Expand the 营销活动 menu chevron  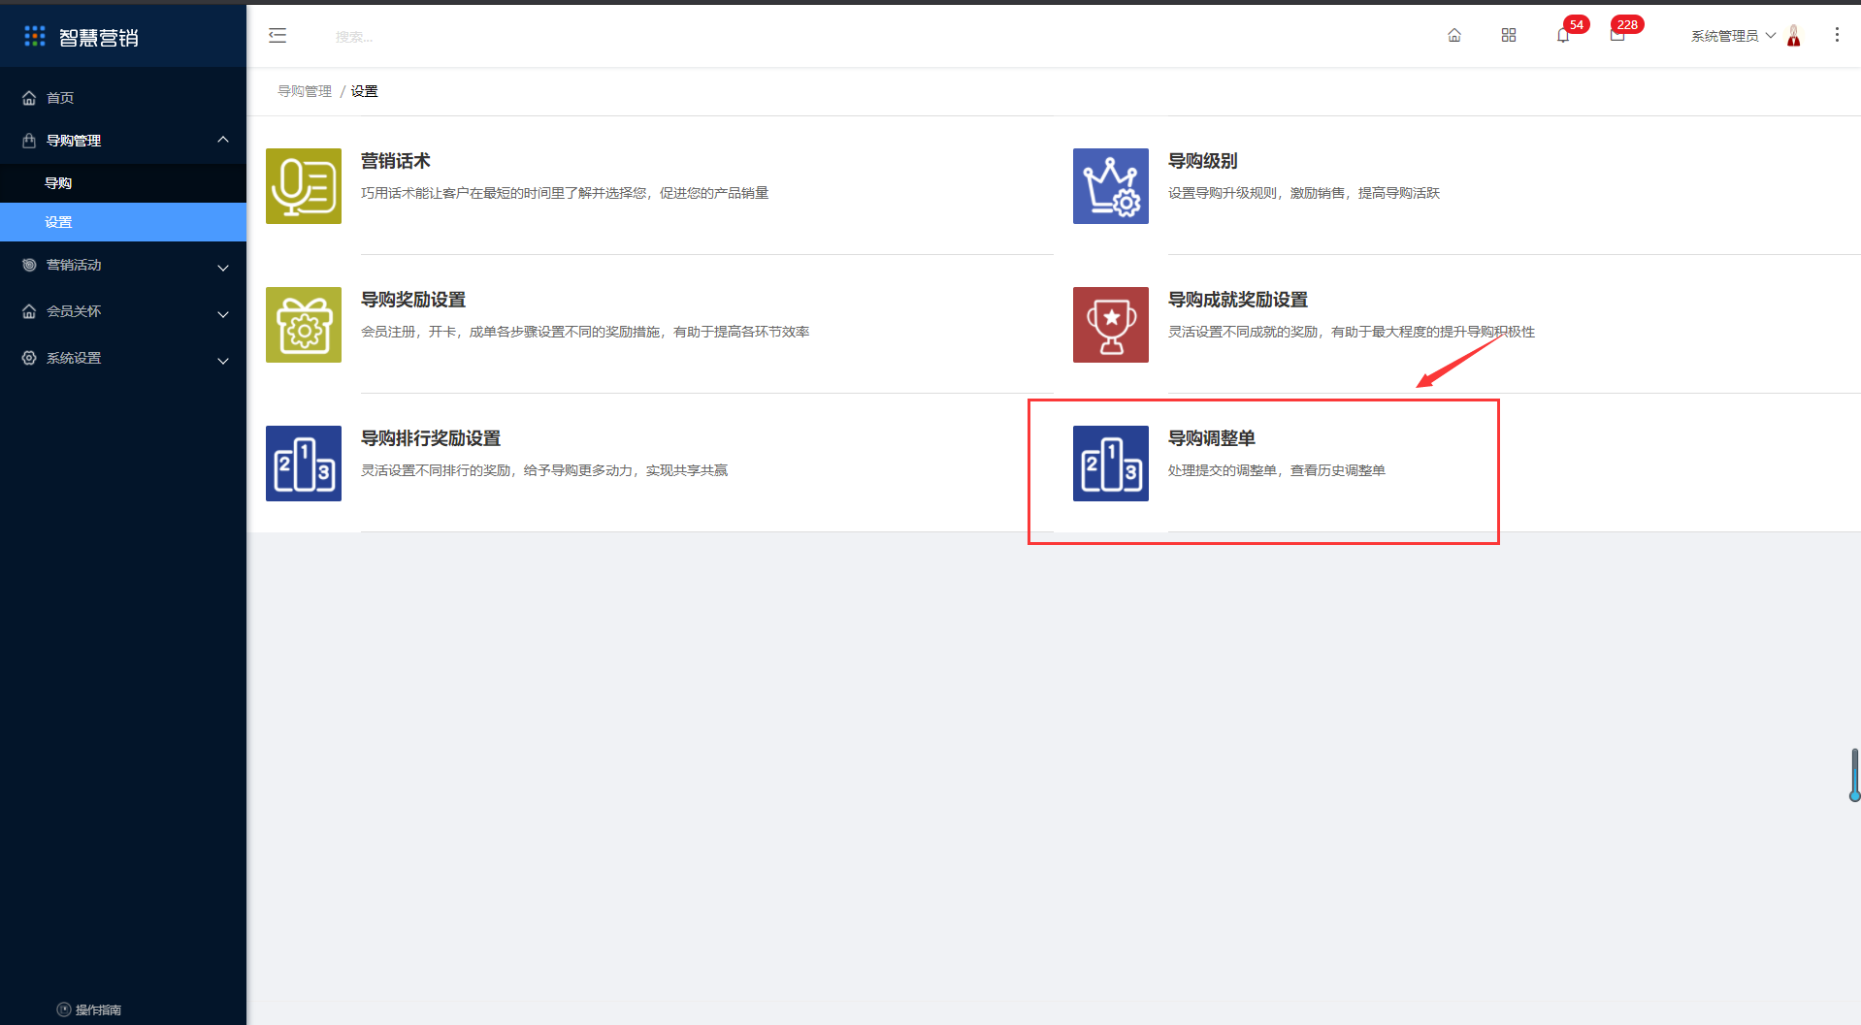click(223, 268)
